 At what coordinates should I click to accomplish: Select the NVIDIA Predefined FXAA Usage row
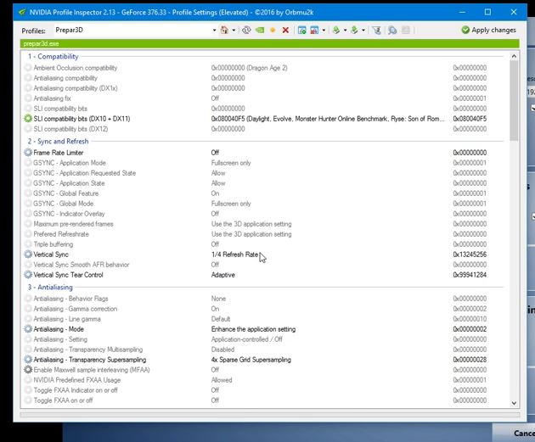(262, 380)
